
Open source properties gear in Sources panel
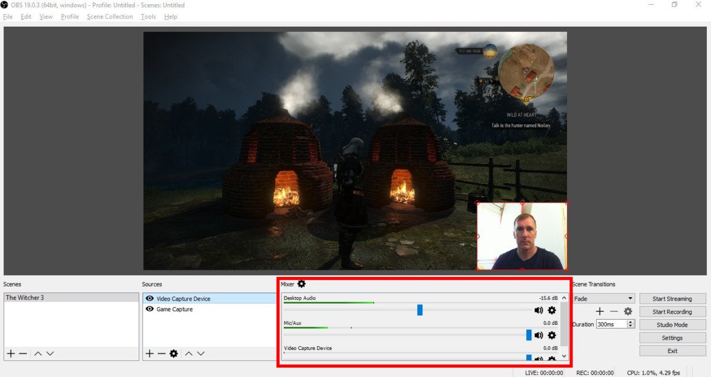174,353
